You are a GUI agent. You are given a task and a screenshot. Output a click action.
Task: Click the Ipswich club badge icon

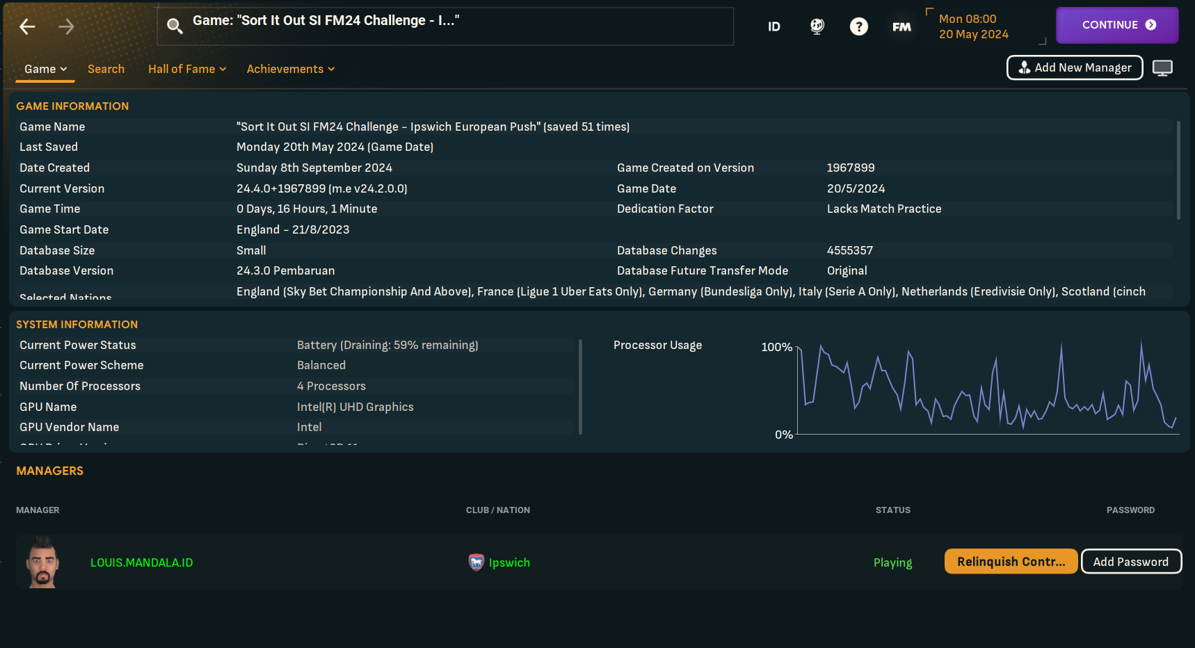pos(476,562)
